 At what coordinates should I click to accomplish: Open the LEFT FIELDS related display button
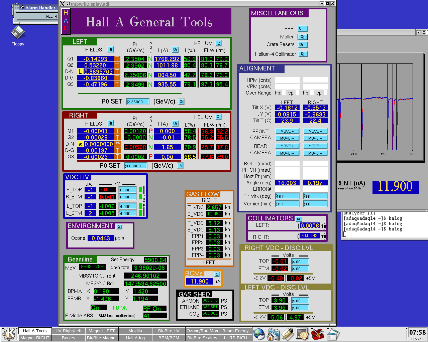[110, 49]
